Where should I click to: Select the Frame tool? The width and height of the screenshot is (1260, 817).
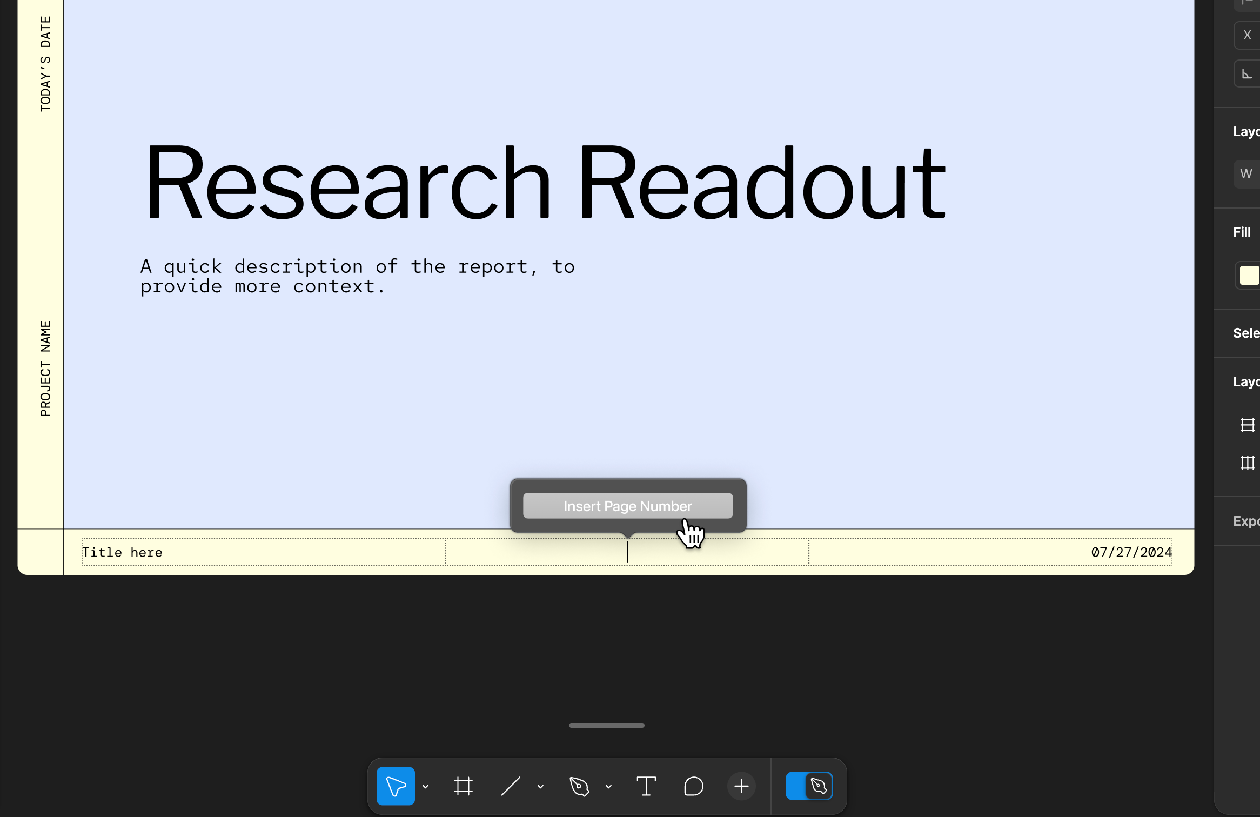[x=463, y=786]
